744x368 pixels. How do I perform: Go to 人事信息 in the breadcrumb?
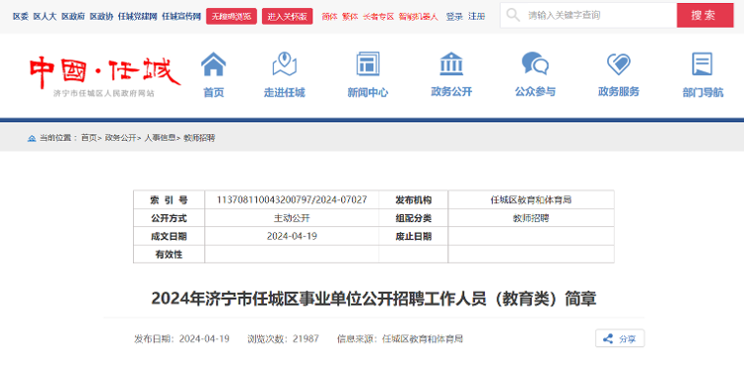point(160,138)
